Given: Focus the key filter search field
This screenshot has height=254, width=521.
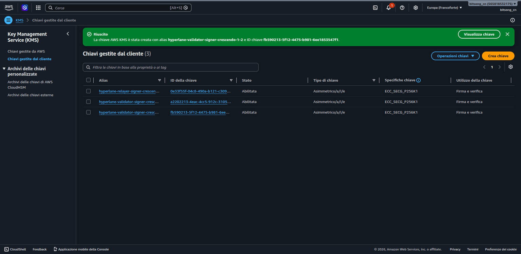Looking at the screenshot, I should (171, 67).
